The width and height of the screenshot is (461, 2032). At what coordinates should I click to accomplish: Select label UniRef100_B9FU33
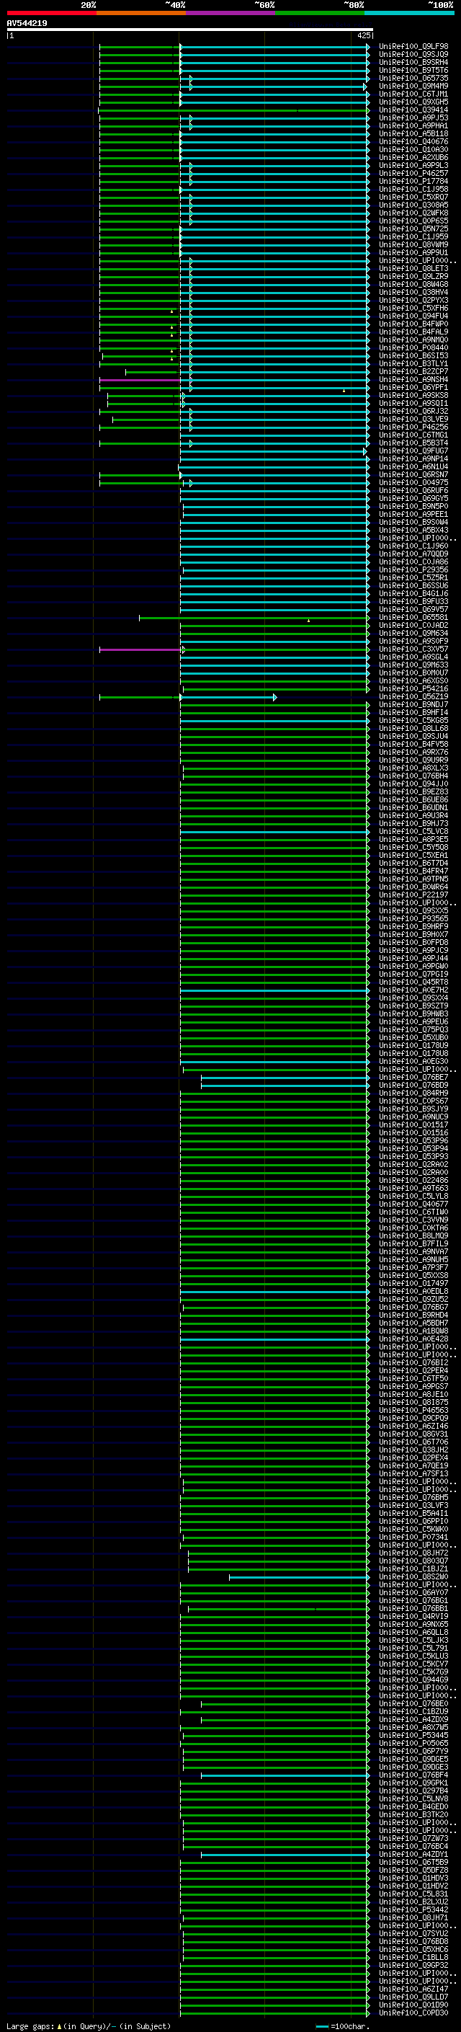click(413, 602)
